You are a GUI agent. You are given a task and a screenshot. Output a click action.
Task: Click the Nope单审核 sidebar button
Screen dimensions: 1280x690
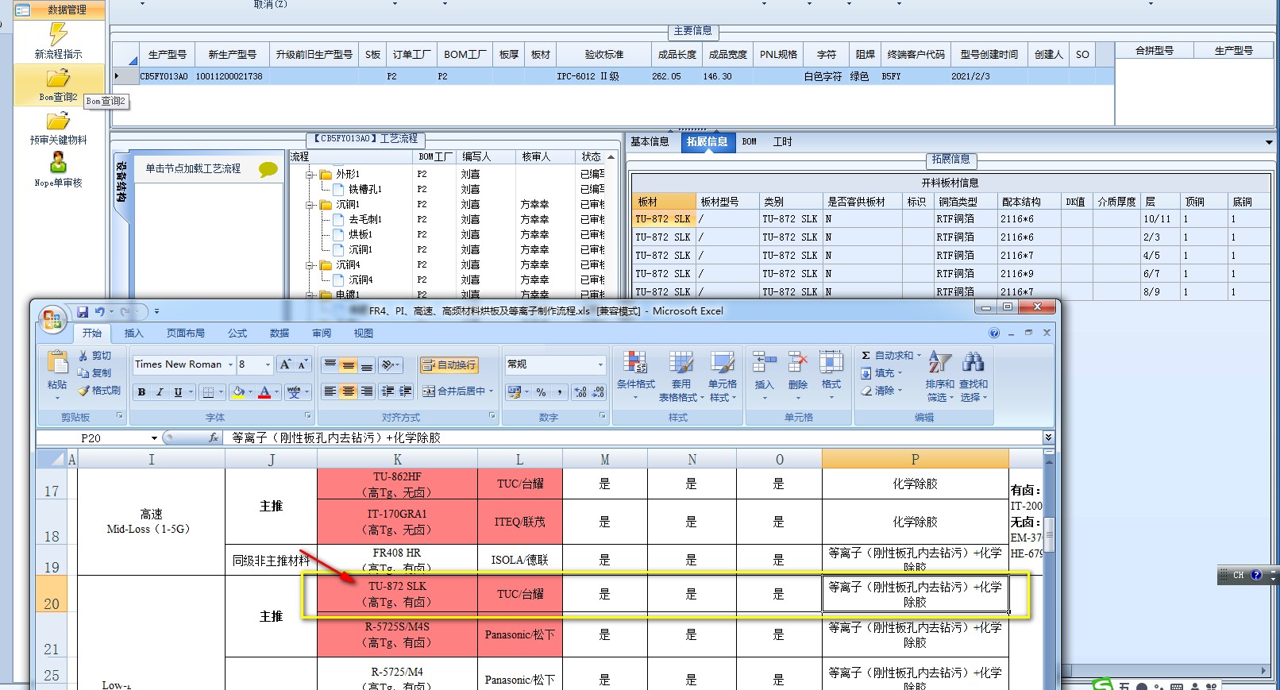point(59,170)
